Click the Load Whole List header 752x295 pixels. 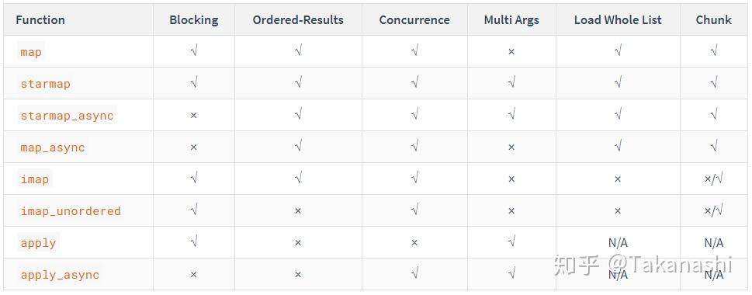[x=618, y=19]
